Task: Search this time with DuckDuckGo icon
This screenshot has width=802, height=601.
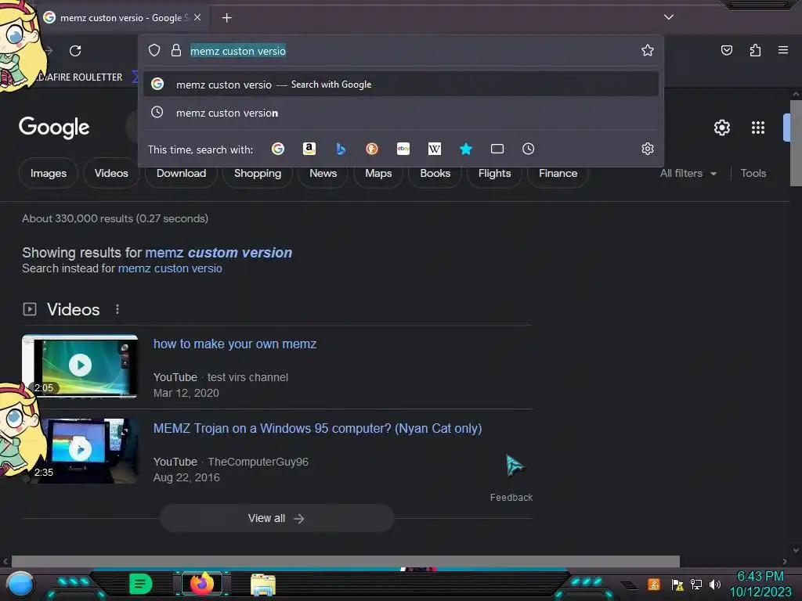Action: click(x=372, y=149)
